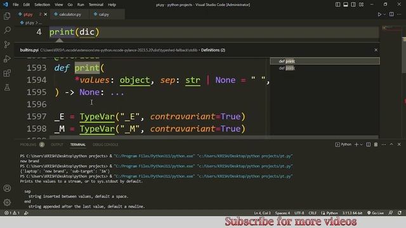Open the feedback status bar icon

(x=391, y=213)
